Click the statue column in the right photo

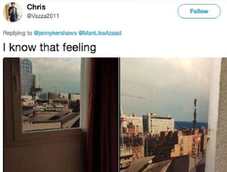[x=195, y=116]
